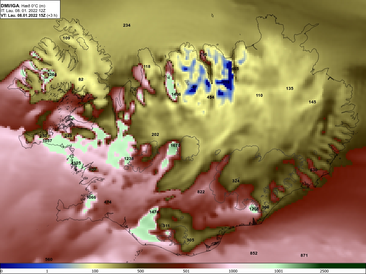Click the value 796 on the map
366x274 pixels.
203,54
